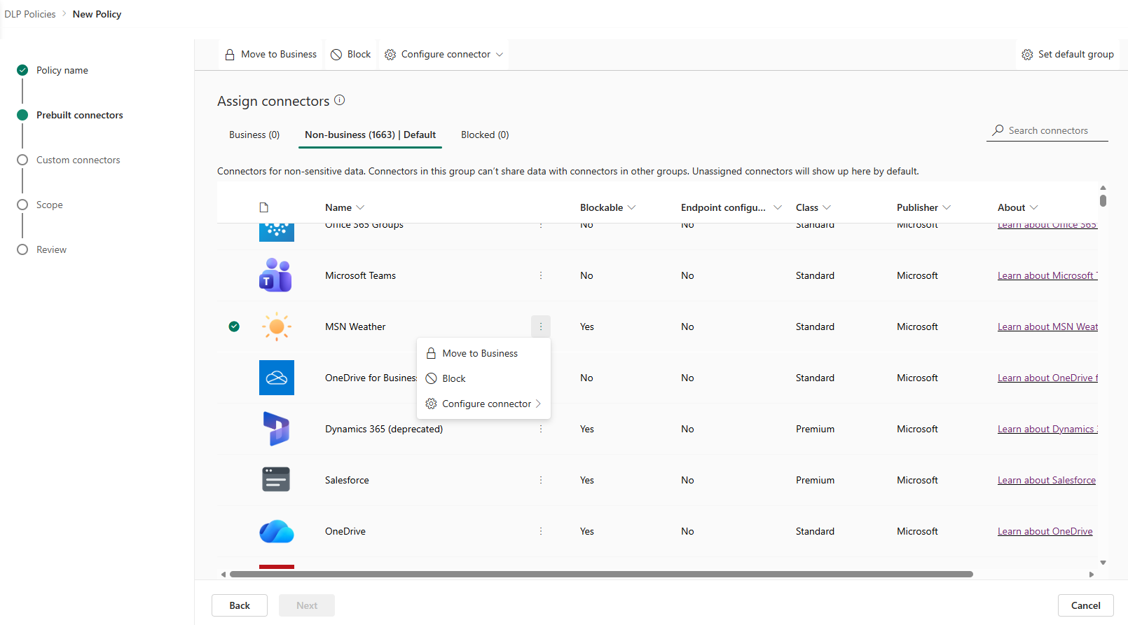Click the OneDrive blue cloud icon
Screen dimensions: 1128x625
[277, 531]
